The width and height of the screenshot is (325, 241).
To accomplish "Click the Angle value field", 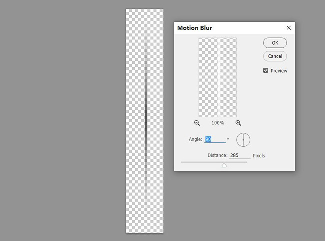I will coord(215,139).
